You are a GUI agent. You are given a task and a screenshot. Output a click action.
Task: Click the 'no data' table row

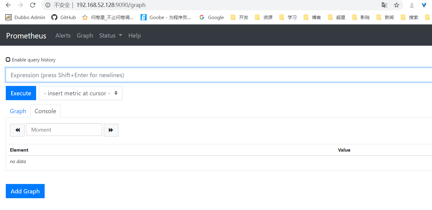[x=220, y=162]
